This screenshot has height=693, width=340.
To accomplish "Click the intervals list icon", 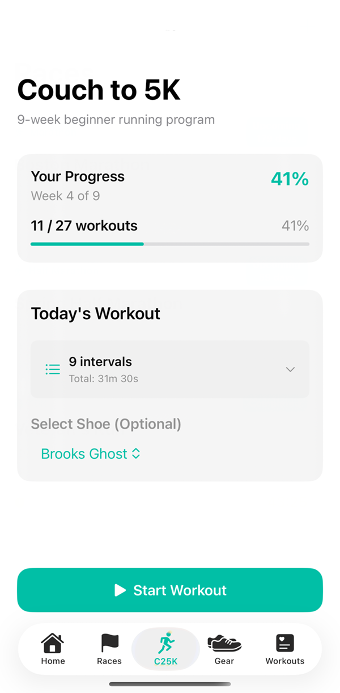I will [x=53, y=369].
